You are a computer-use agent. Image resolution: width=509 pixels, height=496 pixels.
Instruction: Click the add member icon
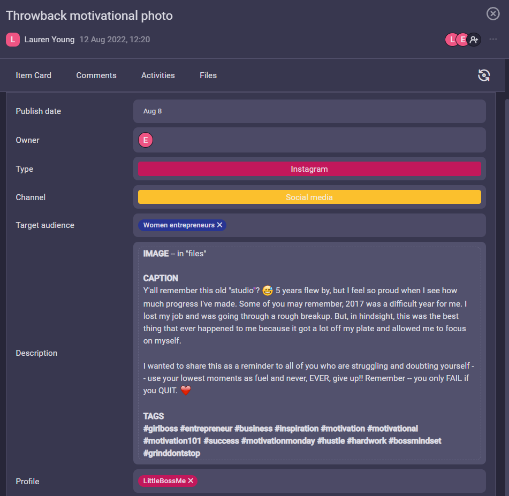[474, 40]
